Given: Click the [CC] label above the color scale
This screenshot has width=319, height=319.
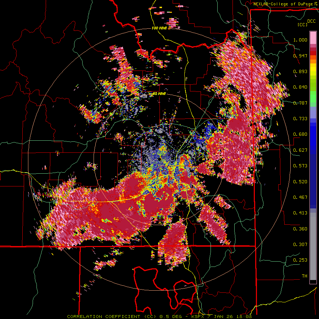Looking at the screenshot, I should click(x=302, y=24).
